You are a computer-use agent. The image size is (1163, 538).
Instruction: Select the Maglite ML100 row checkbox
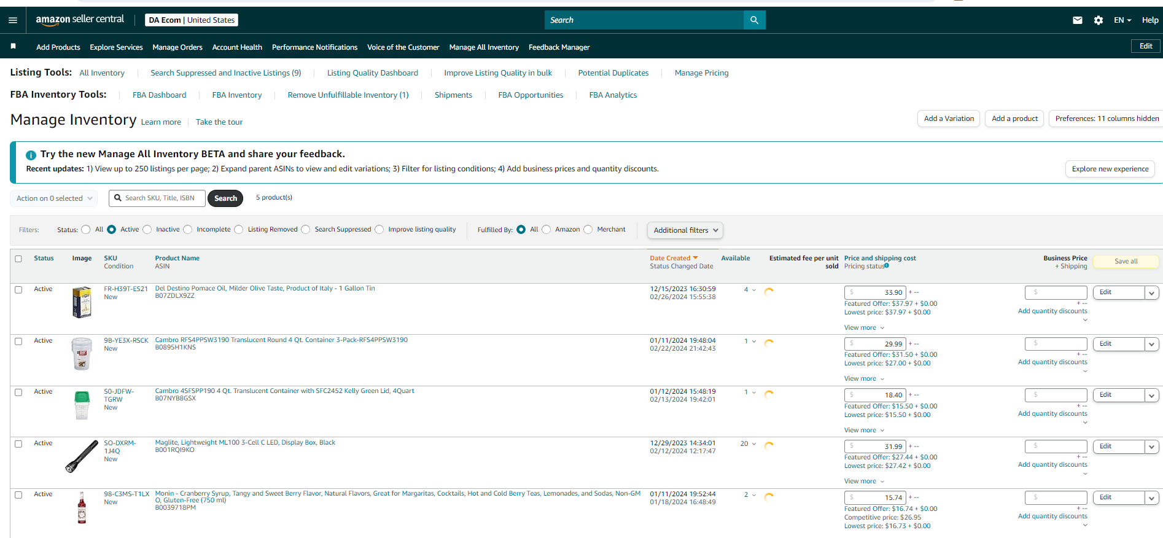(x=18, y=443)
